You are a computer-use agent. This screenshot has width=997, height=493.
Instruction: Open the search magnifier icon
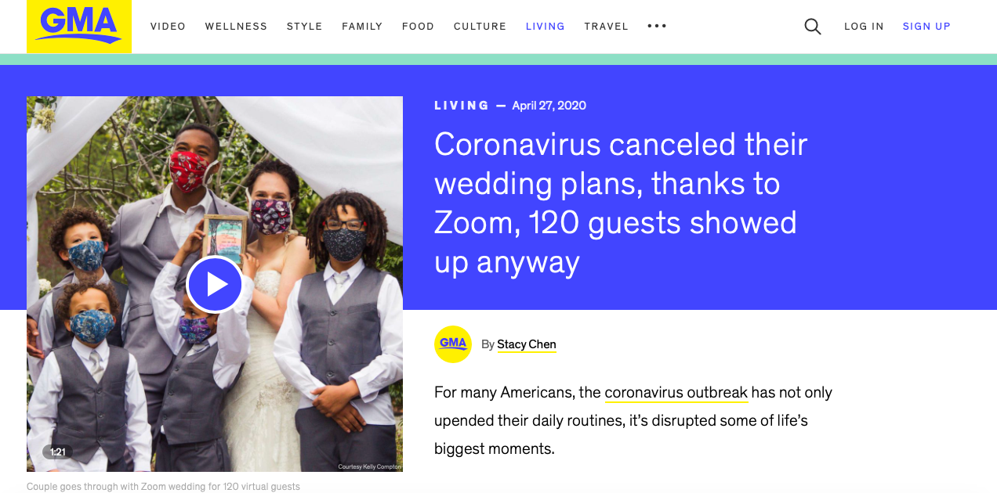coord(813,27)
